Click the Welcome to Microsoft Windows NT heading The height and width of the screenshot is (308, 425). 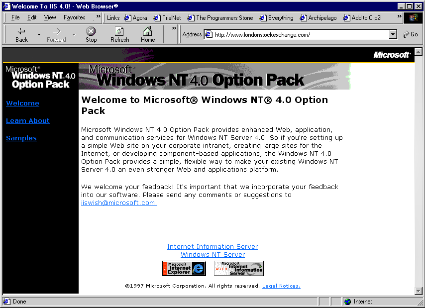[x=205, y=105]
